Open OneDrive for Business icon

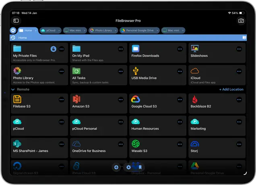click(76, 144)
